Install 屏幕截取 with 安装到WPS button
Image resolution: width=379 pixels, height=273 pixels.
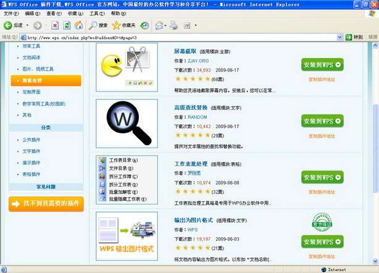pyautogui.click(x=322, y=65)
